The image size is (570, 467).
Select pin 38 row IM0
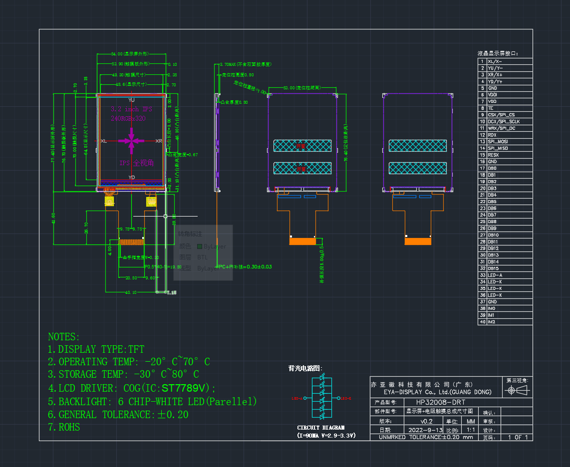505,308
